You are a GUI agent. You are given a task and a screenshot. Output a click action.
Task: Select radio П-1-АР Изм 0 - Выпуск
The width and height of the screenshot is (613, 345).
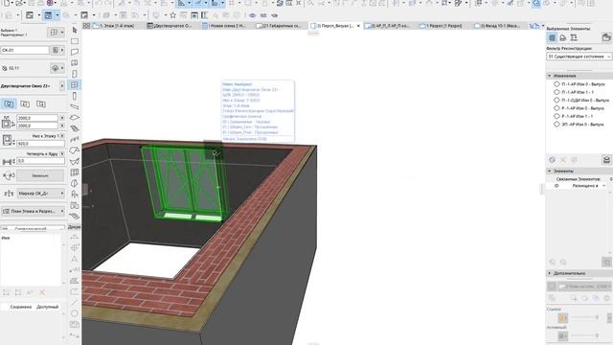556,84
